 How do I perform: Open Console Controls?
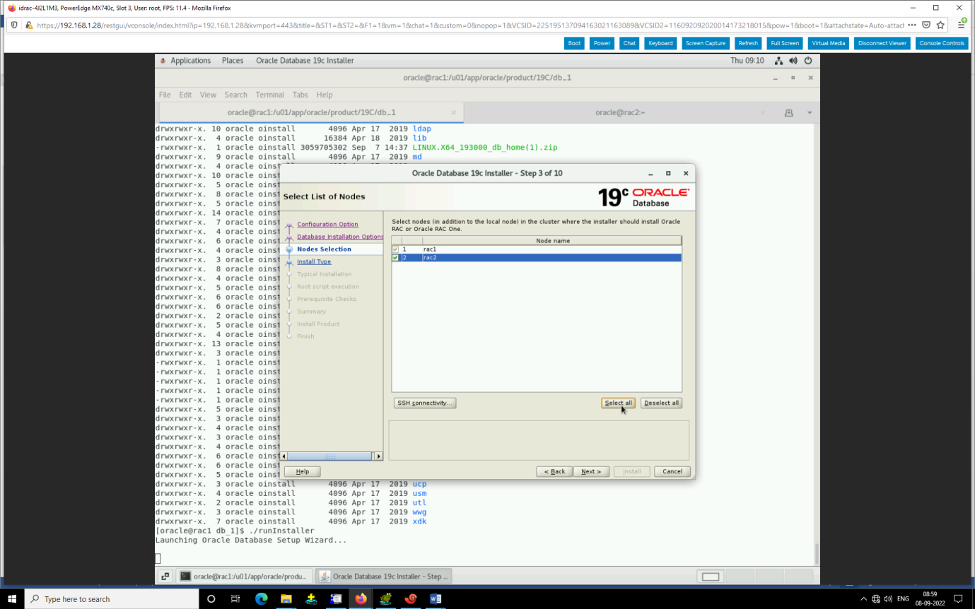pos(942,43)
